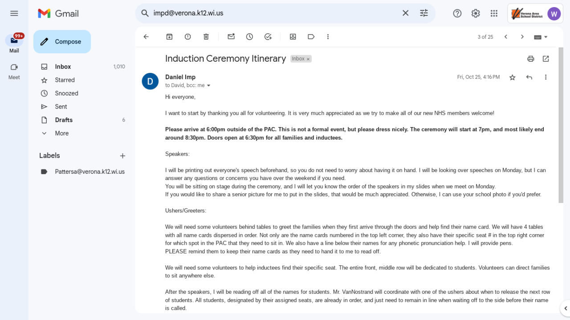Toggle the main menu hamburger
This screenshot has height=320, width=570.
14,13
